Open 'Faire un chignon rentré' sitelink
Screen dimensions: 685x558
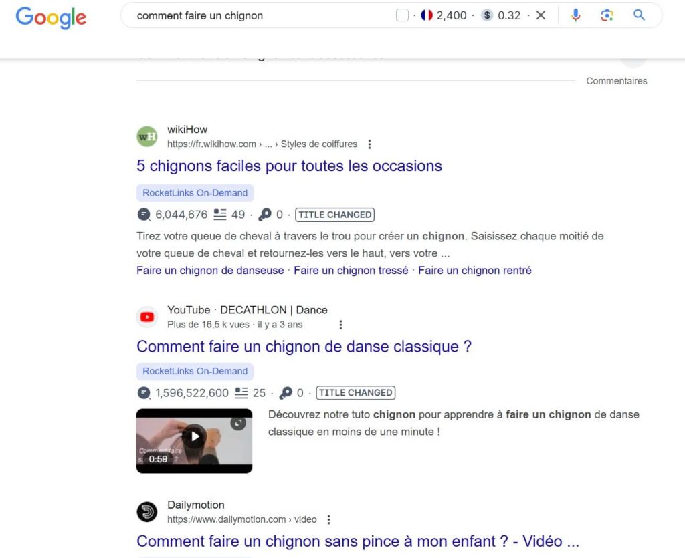475,271
